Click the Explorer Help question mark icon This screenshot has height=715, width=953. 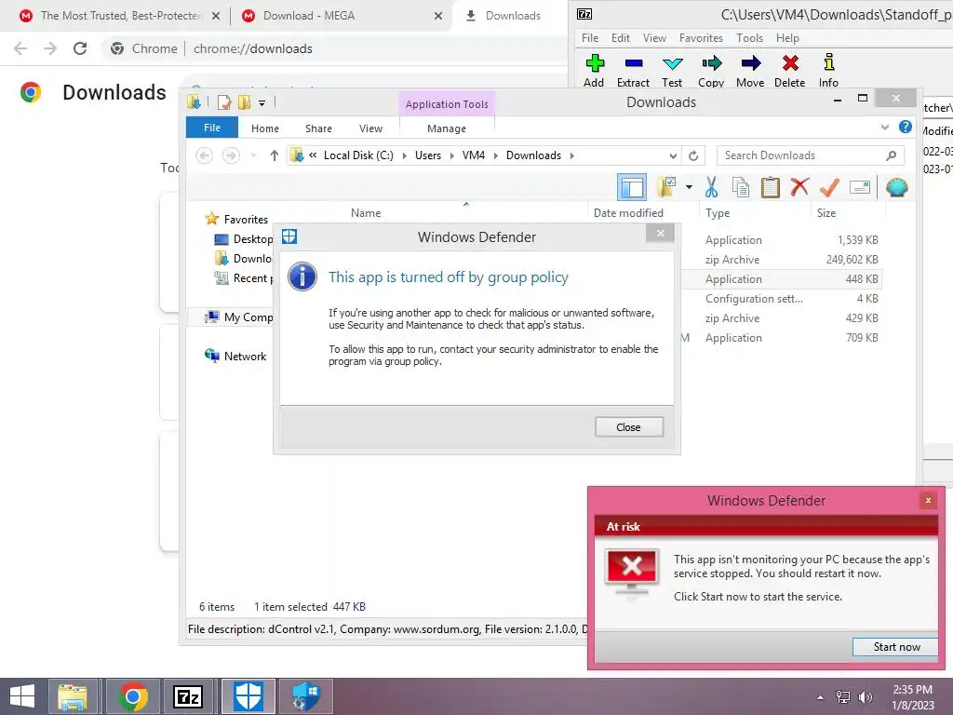(x=905, y=127)
